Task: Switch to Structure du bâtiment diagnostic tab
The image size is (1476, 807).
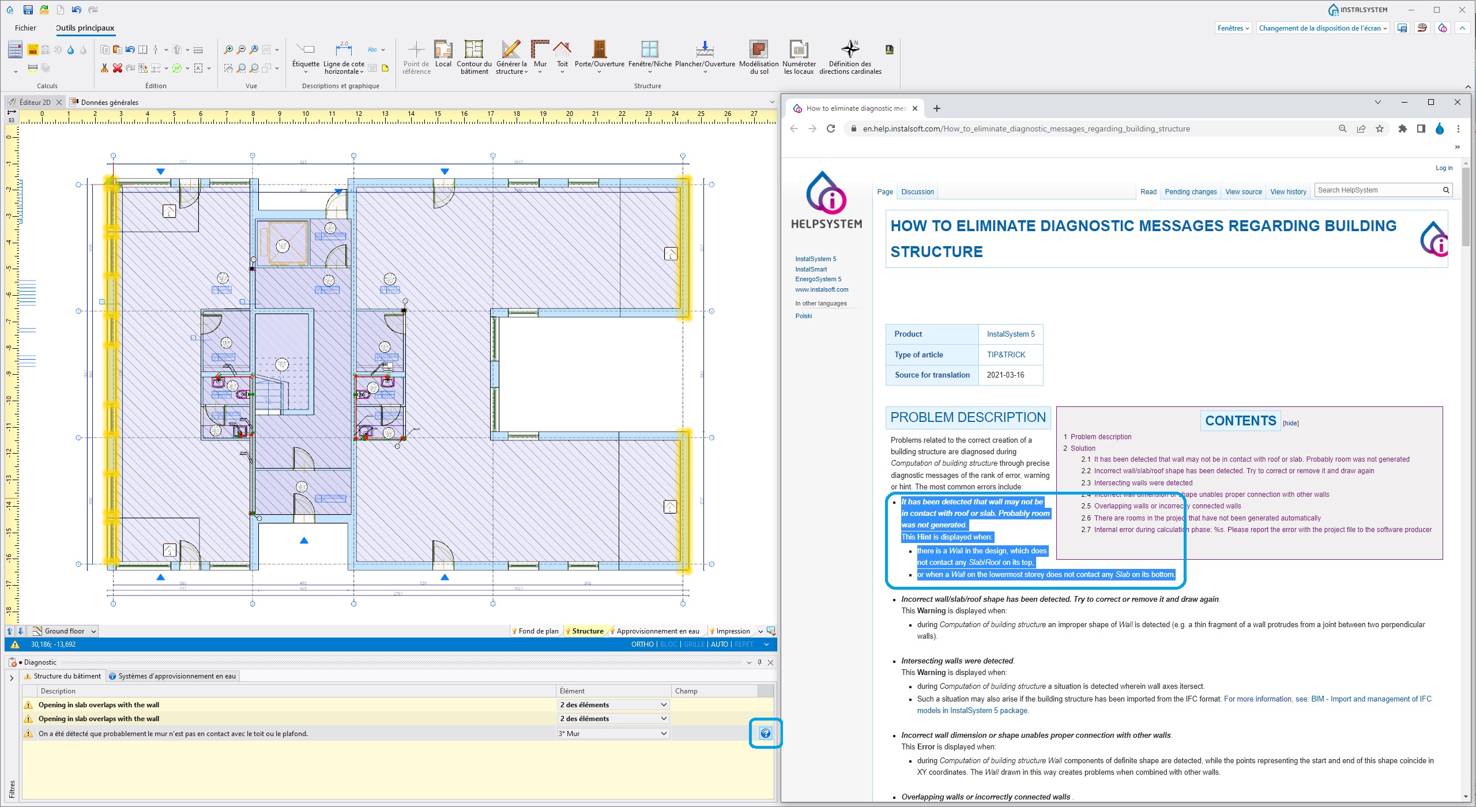Action: pyautogui.click(x=62, y=676)
